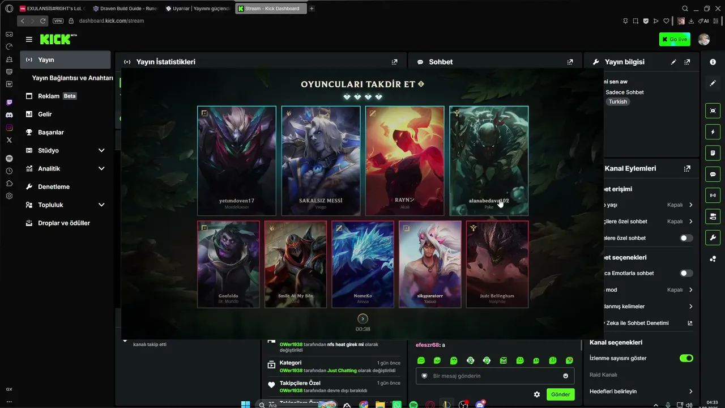
Task: Open the banned words 'kelimeler' chevron
Action: [x=691, y=307]
